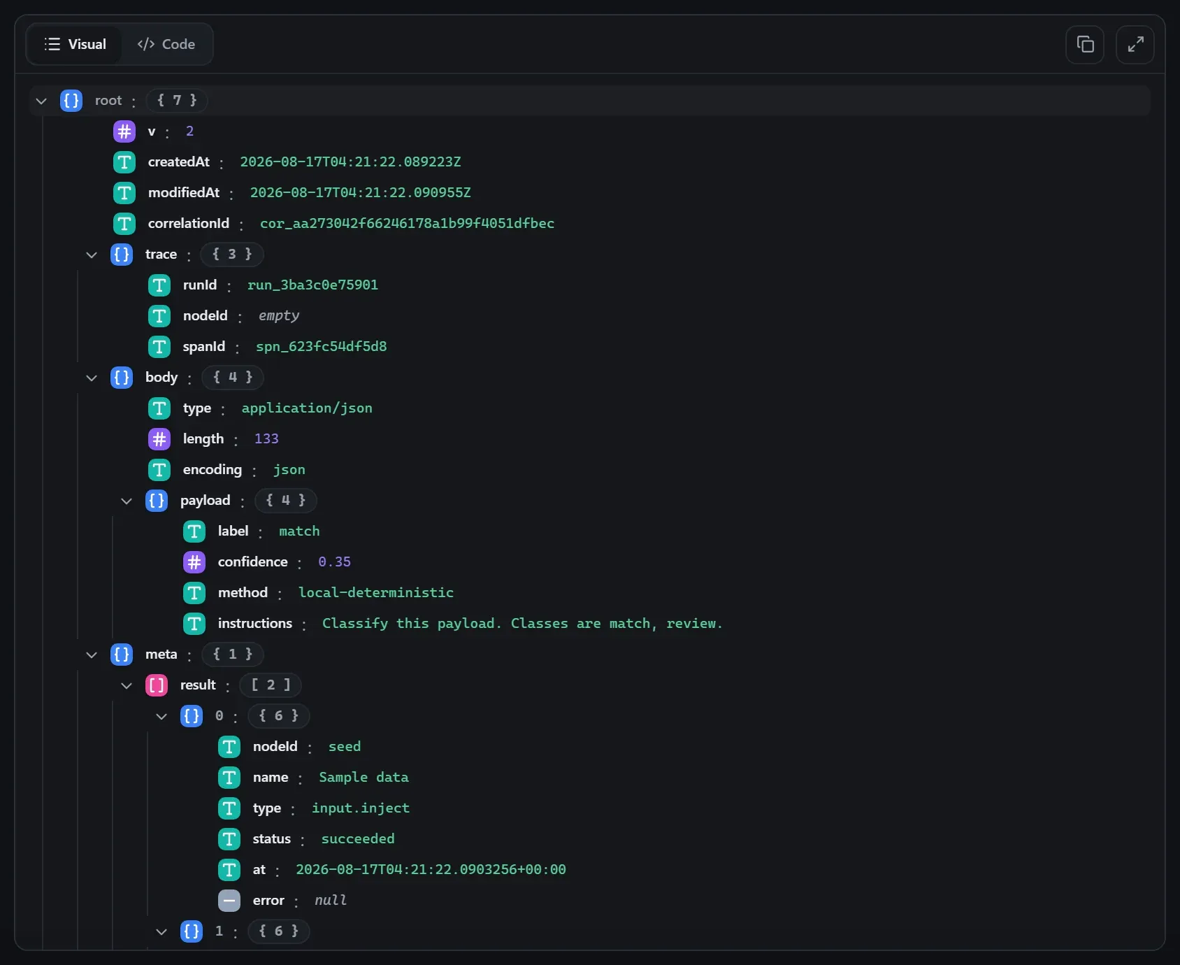
Task: Collapse the result array chevron
Action: click(127, 685)
